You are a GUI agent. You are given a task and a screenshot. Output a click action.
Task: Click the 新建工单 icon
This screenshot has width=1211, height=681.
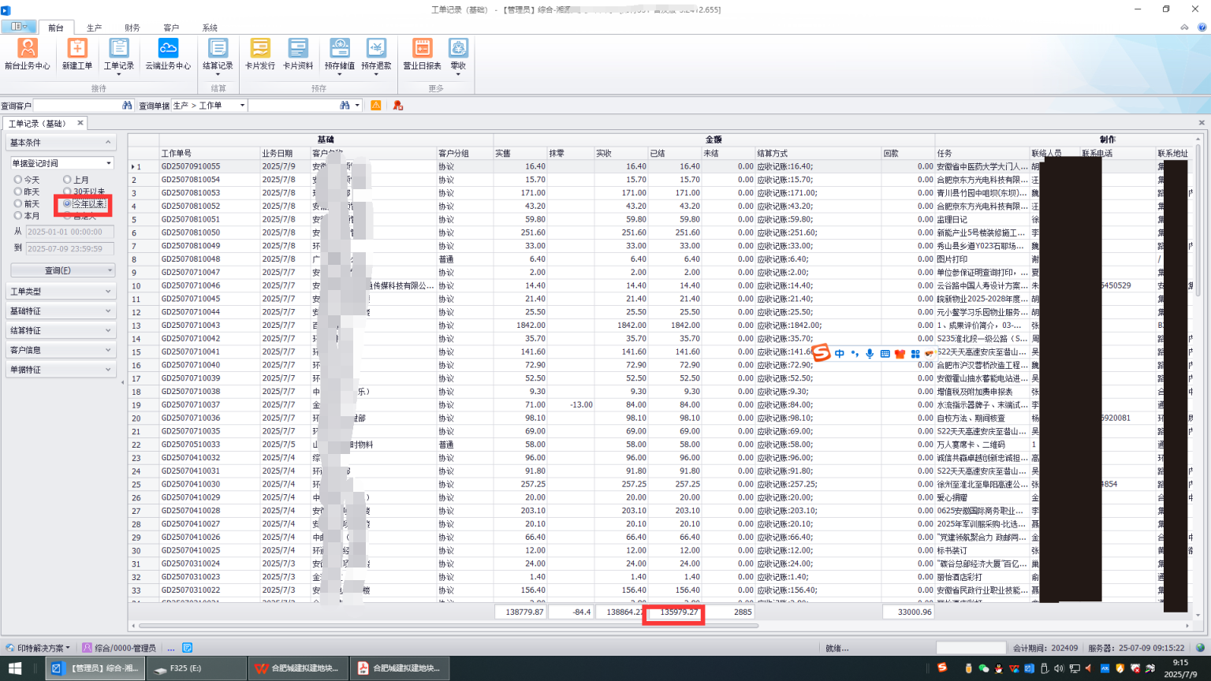77,54
